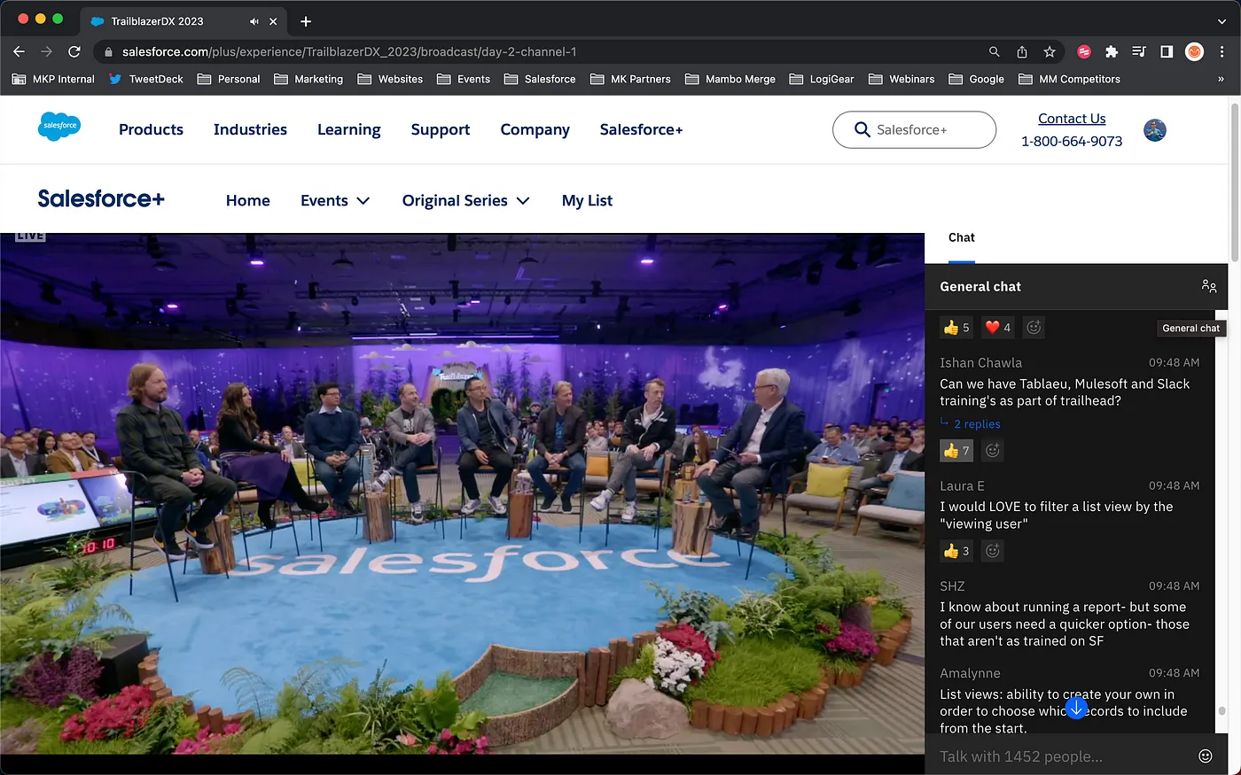The height and width of the screenshot is (775, 1241).
Task: Open the Support menu
Action: [x=441, y=129]
